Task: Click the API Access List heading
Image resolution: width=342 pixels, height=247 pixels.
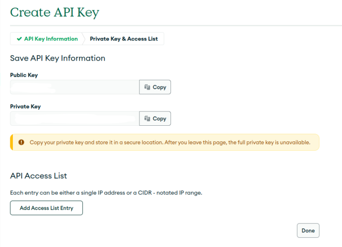Action: click(38, 176)
